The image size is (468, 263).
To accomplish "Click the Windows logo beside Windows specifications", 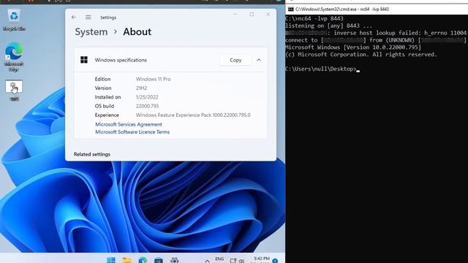I will (x=84, y=60).
